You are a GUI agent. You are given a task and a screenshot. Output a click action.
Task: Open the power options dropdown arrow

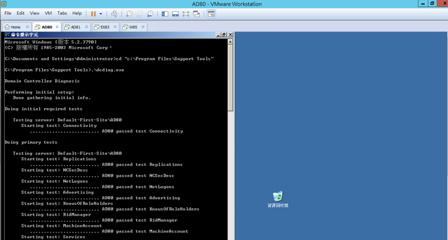click(101, 14)
